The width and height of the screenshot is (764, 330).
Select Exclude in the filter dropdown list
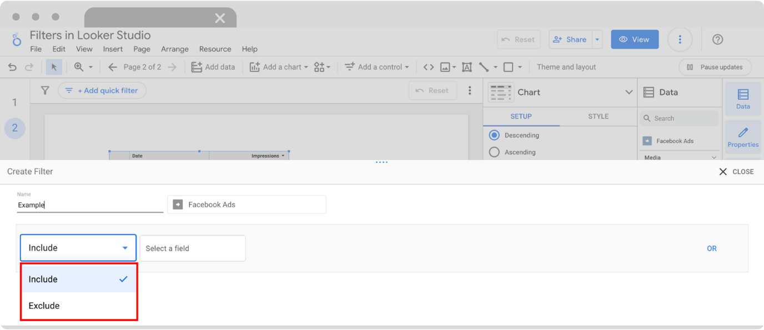tap(43, 305)
